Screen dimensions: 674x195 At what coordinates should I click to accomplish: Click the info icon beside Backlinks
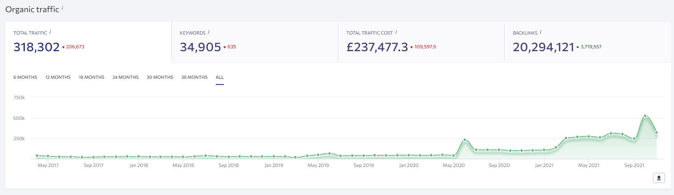pyautogui.click(x=540, y=32)
